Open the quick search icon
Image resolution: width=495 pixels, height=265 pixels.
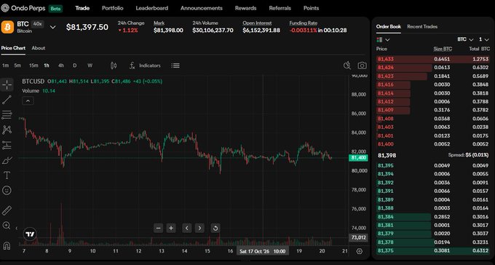tap(347, 66)
